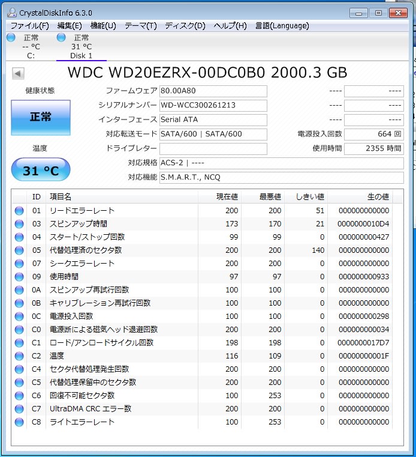Viewport: 416px width, 457px height.
Task: Select the 代替処理済のセクタ数 row name
Action: pos(86,250)
